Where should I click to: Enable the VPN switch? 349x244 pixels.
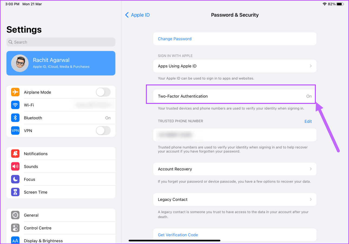(x=103, y=131)
